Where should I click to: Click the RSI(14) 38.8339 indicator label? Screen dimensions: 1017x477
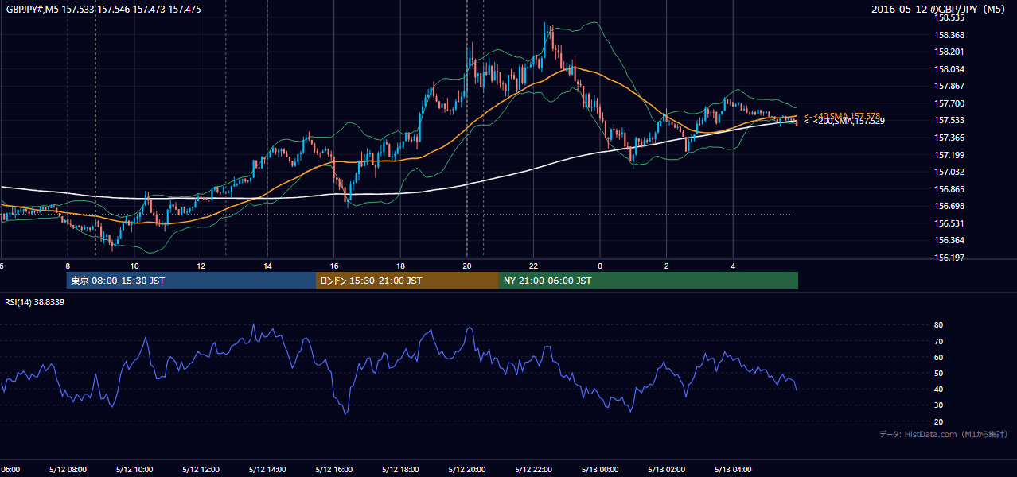pos(35,302)
